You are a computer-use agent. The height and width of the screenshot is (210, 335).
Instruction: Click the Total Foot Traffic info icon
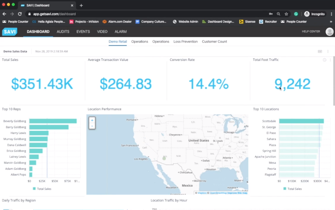pyautogui.click(x=324, y=60)
